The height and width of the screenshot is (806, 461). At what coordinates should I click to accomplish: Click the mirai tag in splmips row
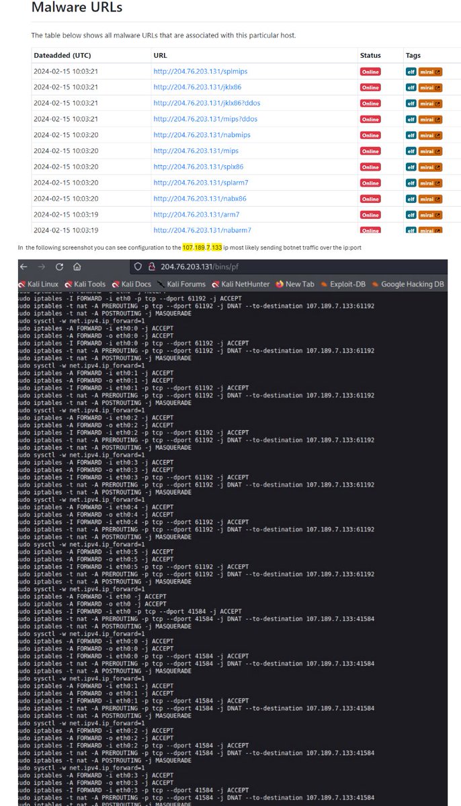(x=430, y=71)
